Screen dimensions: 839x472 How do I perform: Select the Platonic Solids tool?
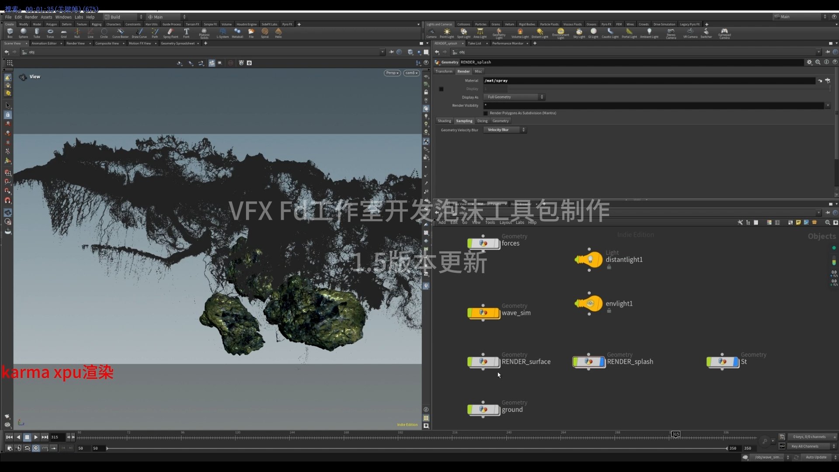point(205,33)
